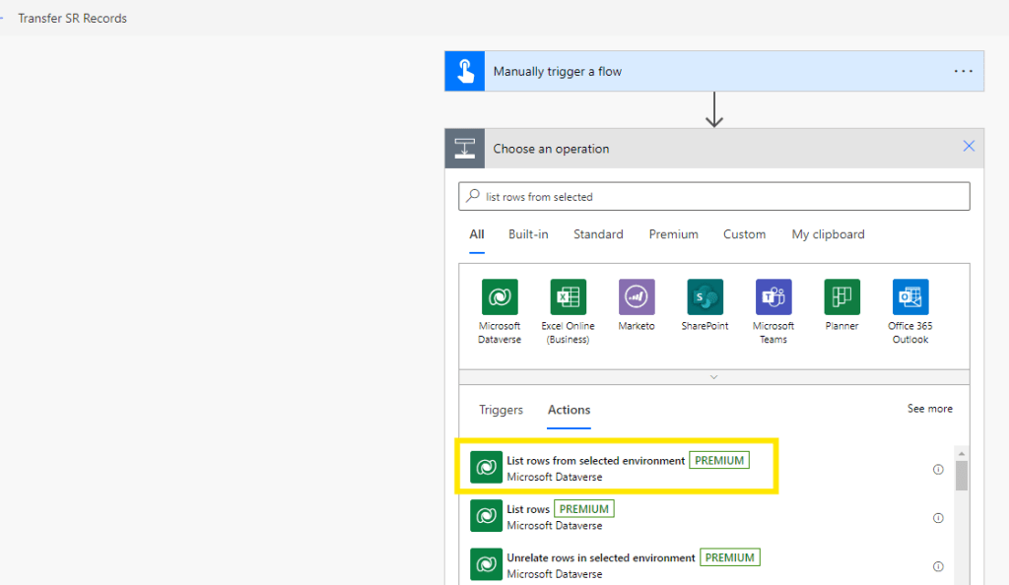The image size is (1009, 585).
Task: Select the Office 365 Outlook connector
Action: tap(910, 296)
